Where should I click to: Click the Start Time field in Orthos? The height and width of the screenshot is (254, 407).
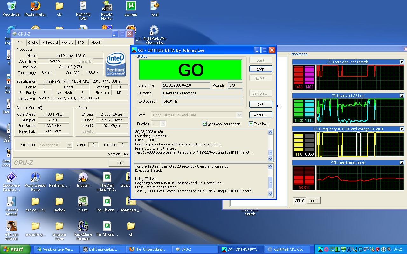coord(186,85)
